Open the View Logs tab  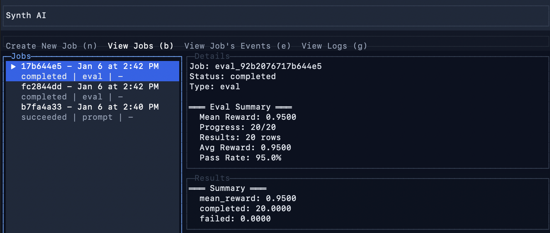tap(334, 46)
